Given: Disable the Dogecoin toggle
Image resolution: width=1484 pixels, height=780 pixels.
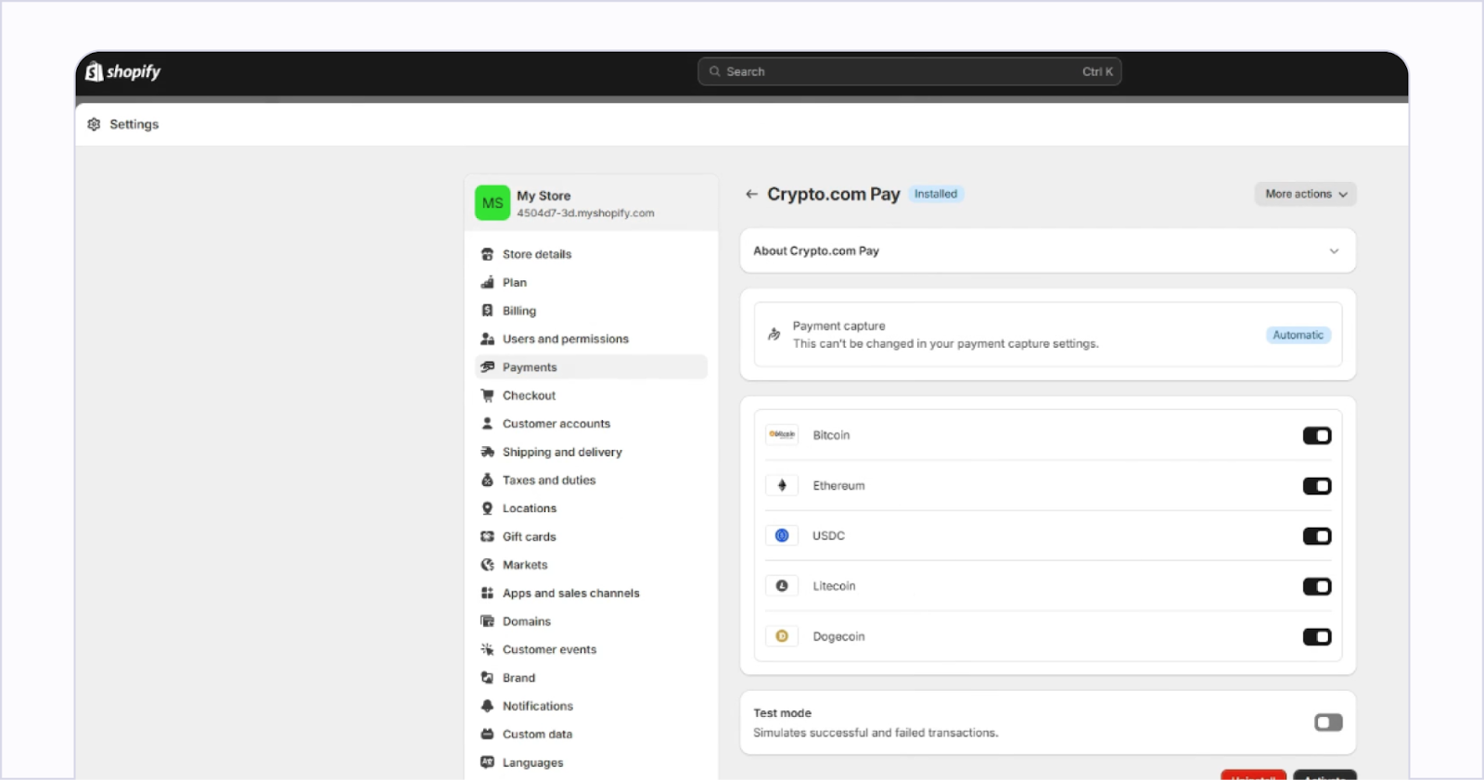Looking at the screenshot, I should click(x=1317, y=637).
